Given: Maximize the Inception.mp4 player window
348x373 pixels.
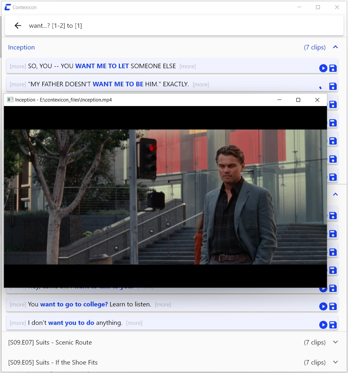Looking at the screenshot, I should pos(298,100).
